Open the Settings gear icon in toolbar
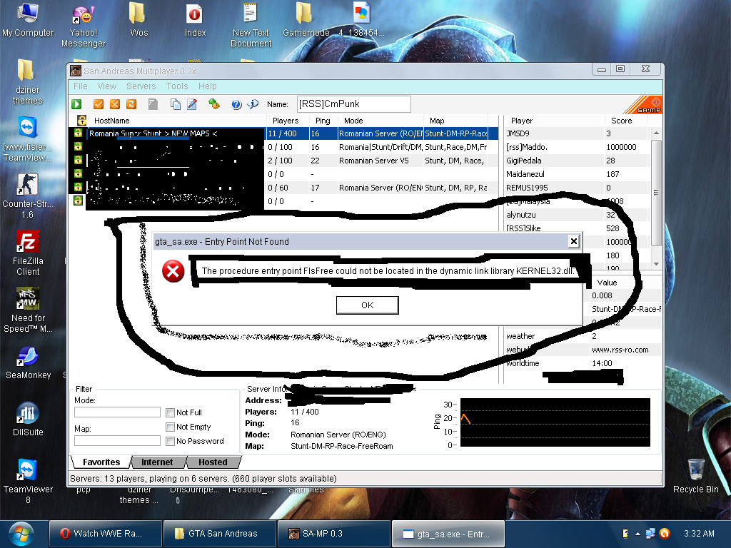This screenshot has width=731, height=548. [214, 104]
